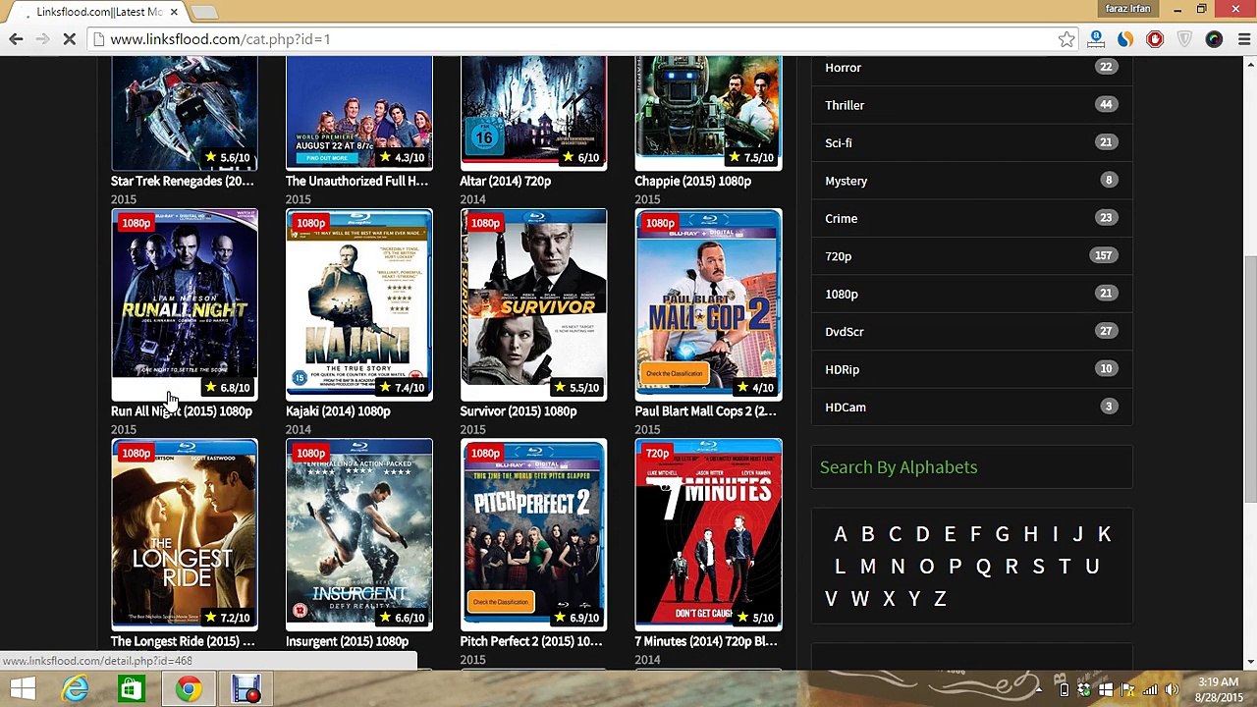Image resolution: width=1257 pixels, height=707 pixels.
Task: Select the Crime category
Action: 972,218
